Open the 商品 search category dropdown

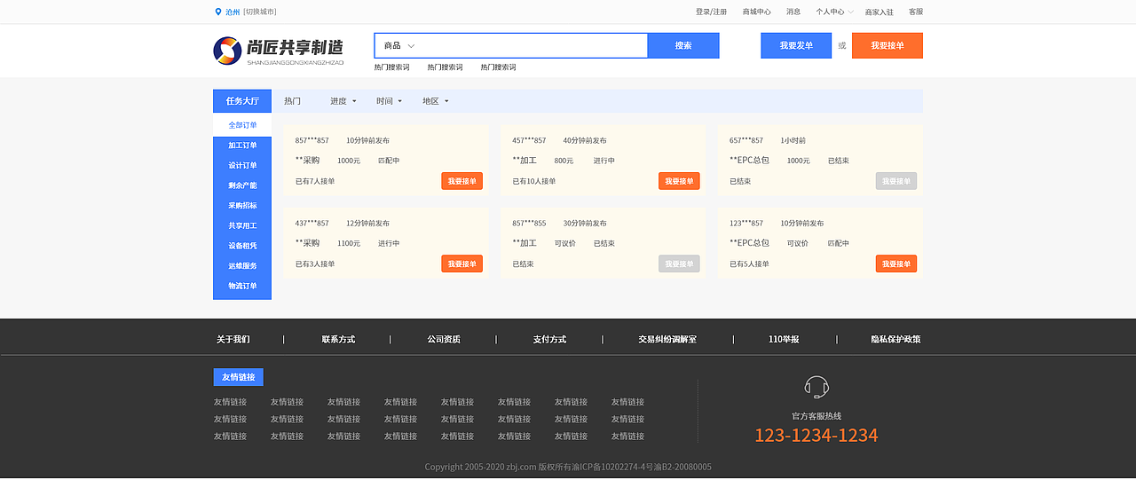click(399, 45)
